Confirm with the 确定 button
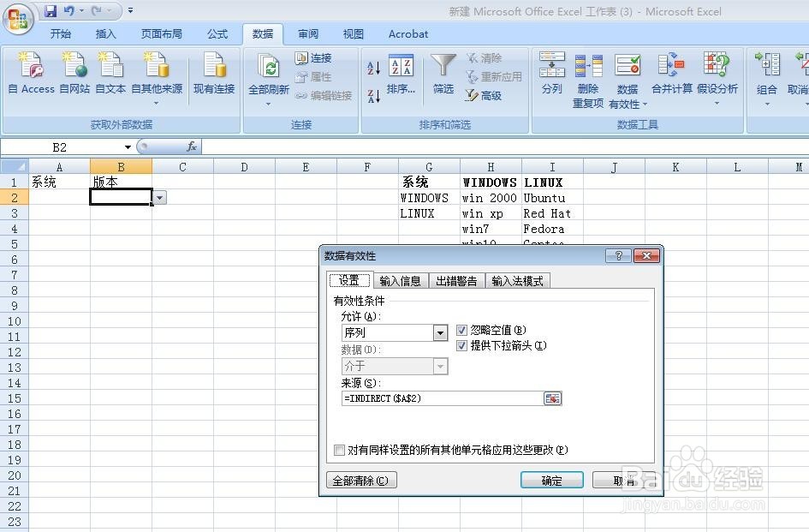The image size is (809, 532). pyautogui.click(x=551, y=480)
